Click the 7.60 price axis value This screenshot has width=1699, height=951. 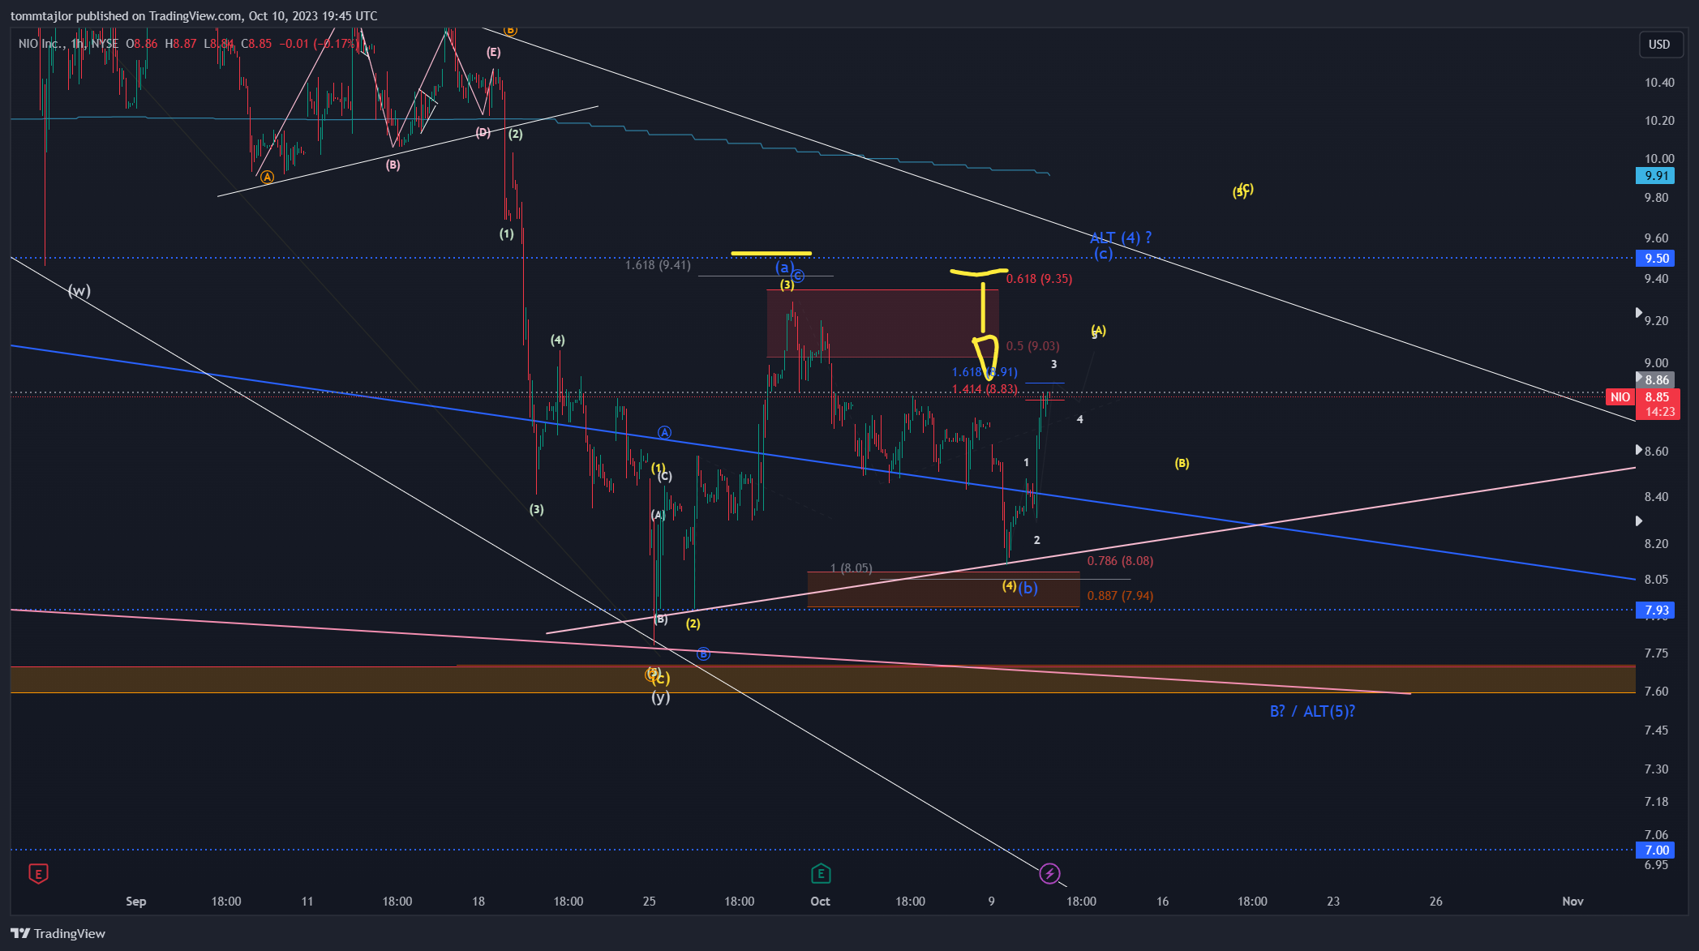[1656, 692]
